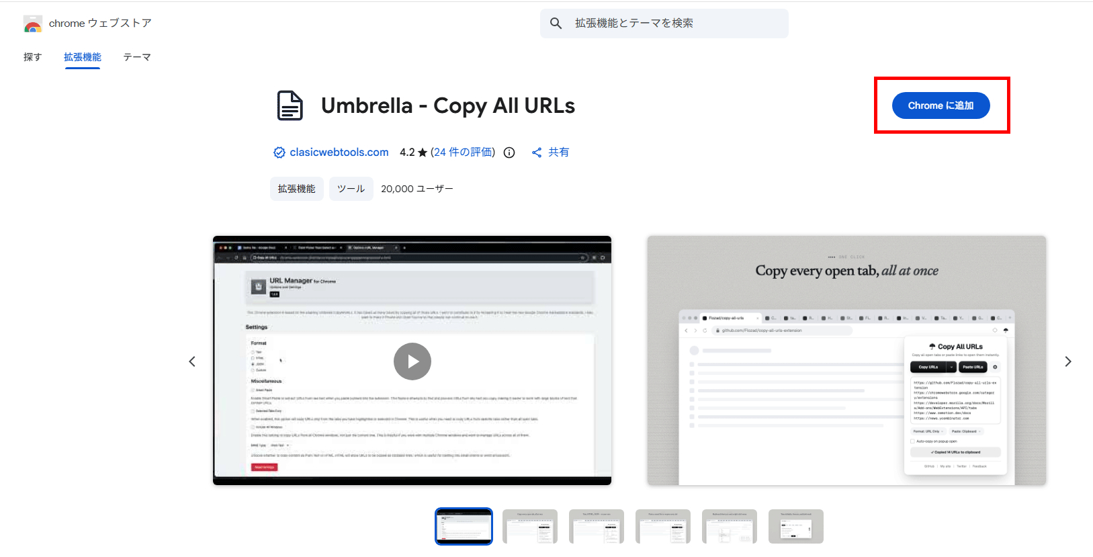Open the Copy every open tab screenshot
Screen dimensions: 1093x557
pos(846,360)
